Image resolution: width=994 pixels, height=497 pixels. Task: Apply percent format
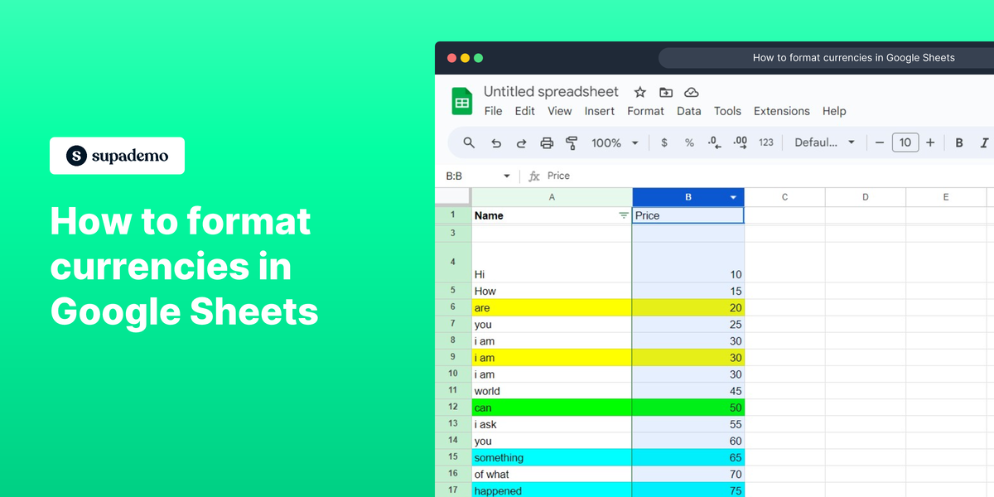(689, 142)
